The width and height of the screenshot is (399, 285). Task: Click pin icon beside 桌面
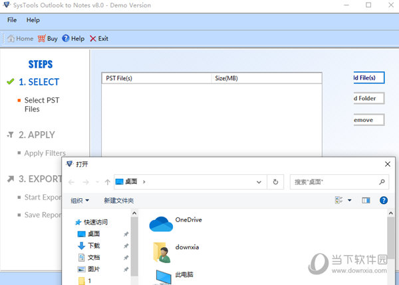[x=126, y=234]
